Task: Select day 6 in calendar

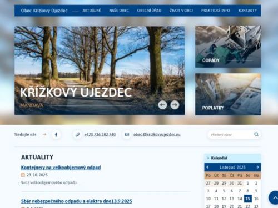Action: pos(232,191)
